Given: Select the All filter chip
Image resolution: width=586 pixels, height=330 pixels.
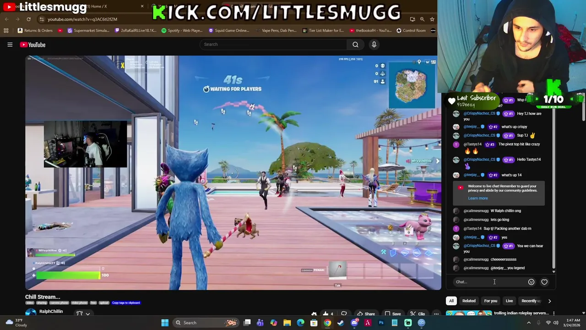Looking at the screenshot, I should point(451,301).
